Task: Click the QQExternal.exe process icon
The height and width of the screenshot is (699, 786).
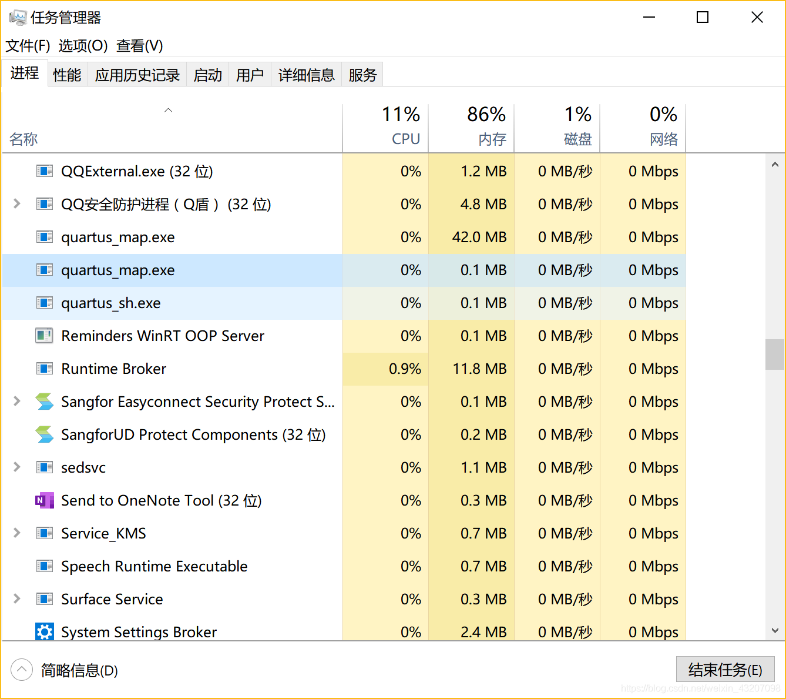Action: [45, 171]
